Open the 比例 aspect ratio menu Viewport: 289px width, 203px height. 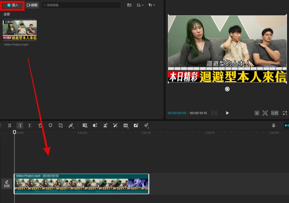(x=275, y=113)
